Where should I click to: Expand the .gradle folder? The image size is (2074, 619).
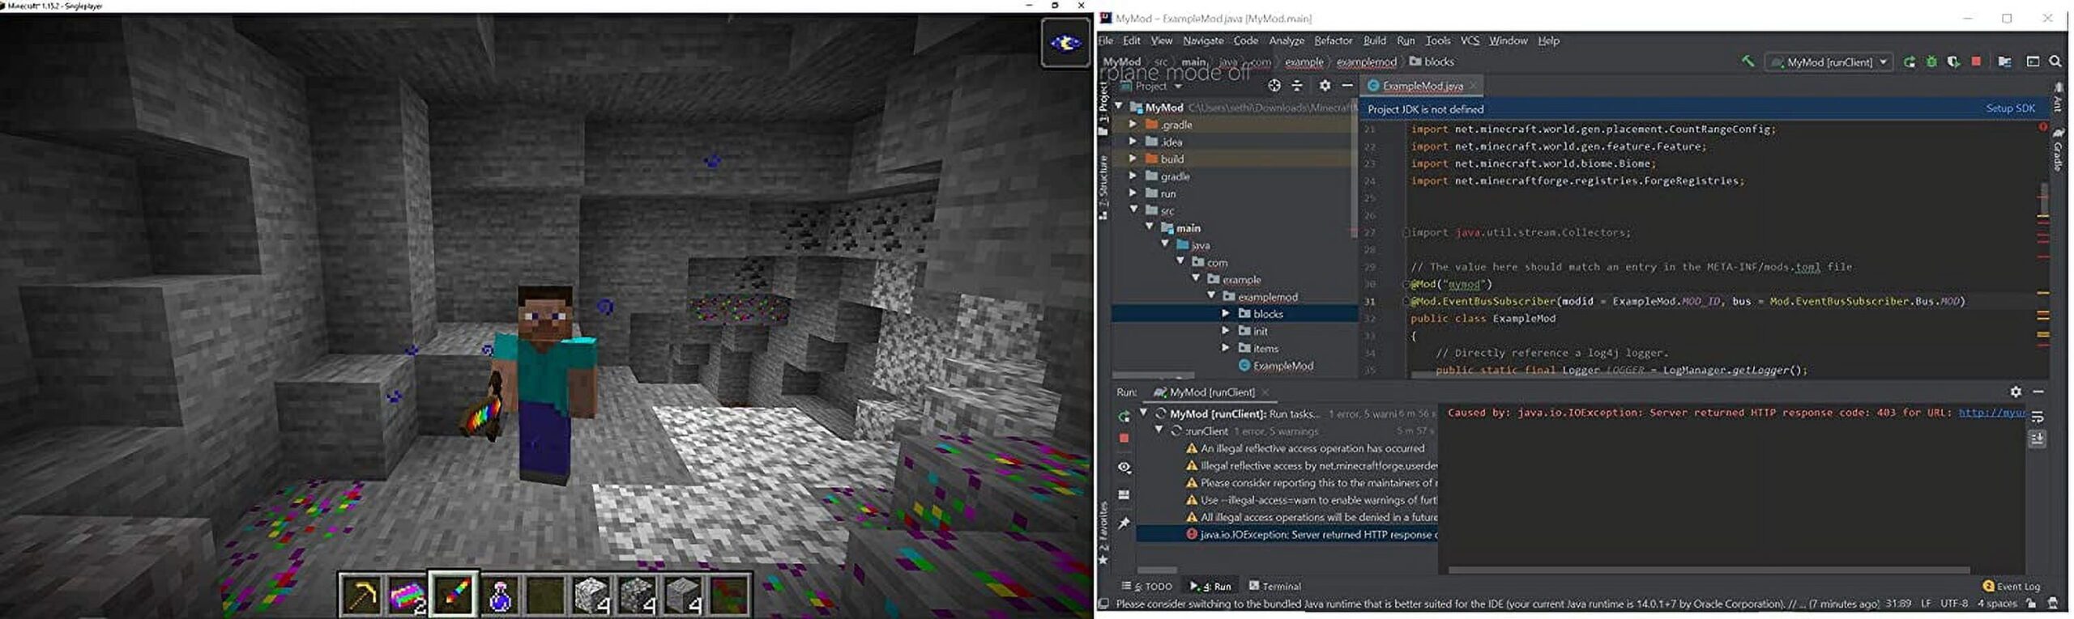tap(1133, 124)
